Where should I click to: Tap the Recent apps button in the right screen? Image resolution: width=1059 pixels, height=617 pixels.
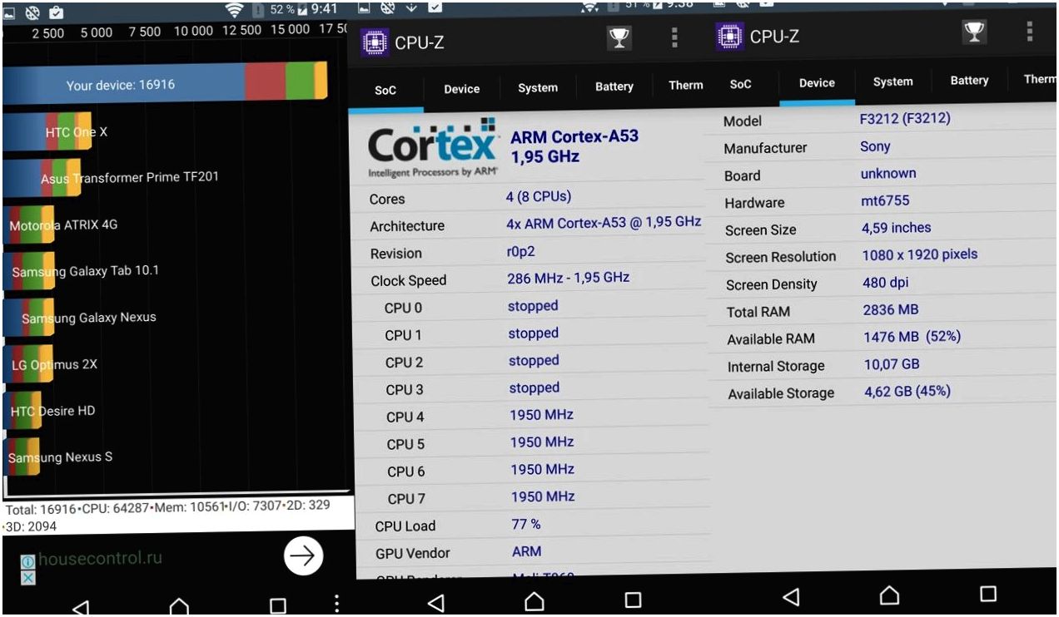(988, 594)
